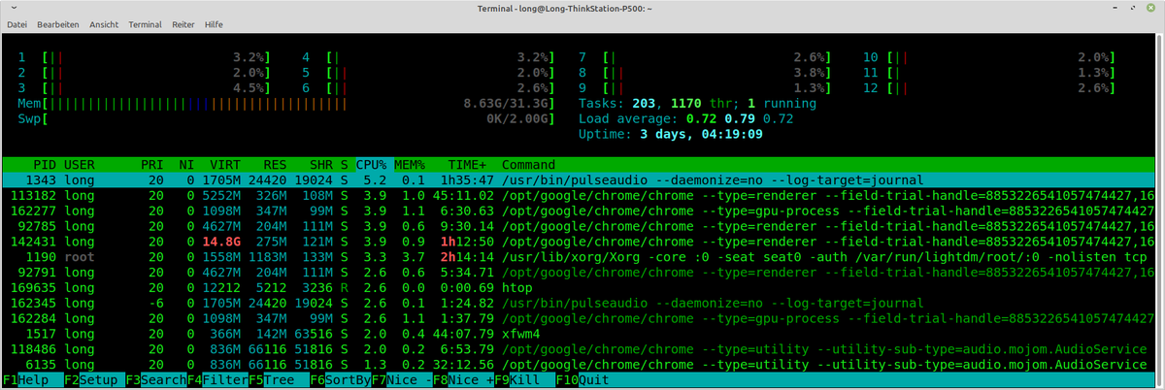Click the CPU 6 usage meter
1165x390 pixels.
click(x=427, y=88)
